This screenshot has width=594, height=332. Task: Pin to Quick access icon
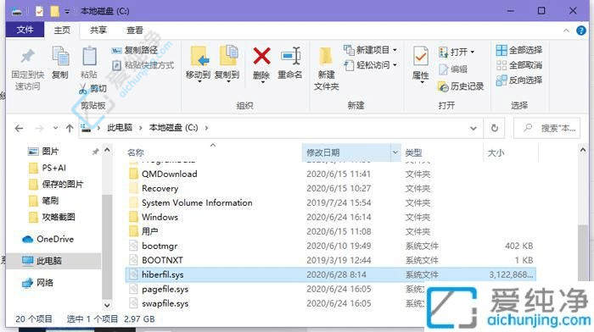click(x=27, y=57)
